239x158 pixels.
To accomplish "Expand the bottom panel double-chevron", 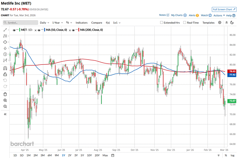I will (x=218, y=155).
